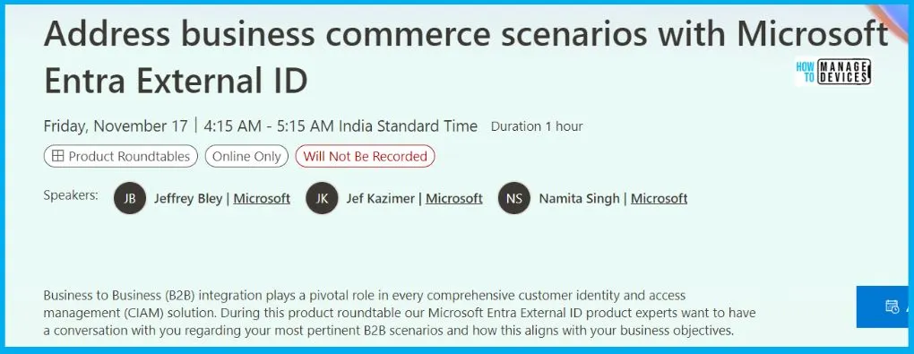Open the Microsoft link beside Jef Kazimer
The width and height of the screenshot is (914, 354).
pos(454,198)
